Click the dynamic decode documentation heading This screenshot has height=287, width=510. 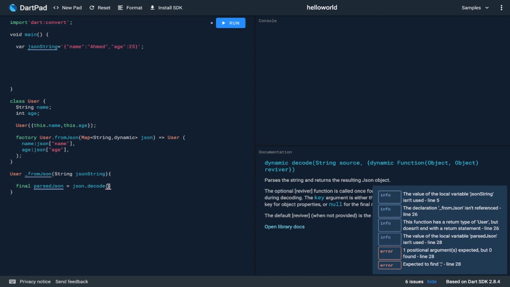coord(371,166)
